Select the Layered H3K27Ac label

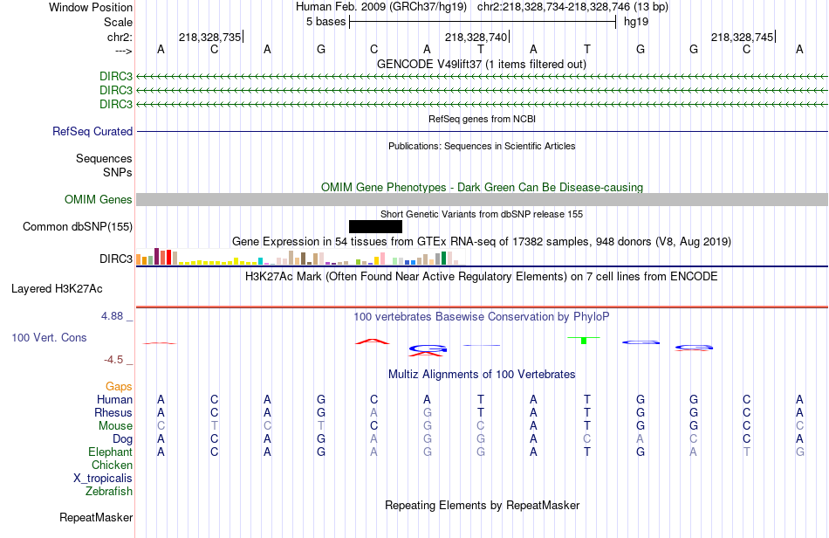pyautogui.click(x=57, y=289)
